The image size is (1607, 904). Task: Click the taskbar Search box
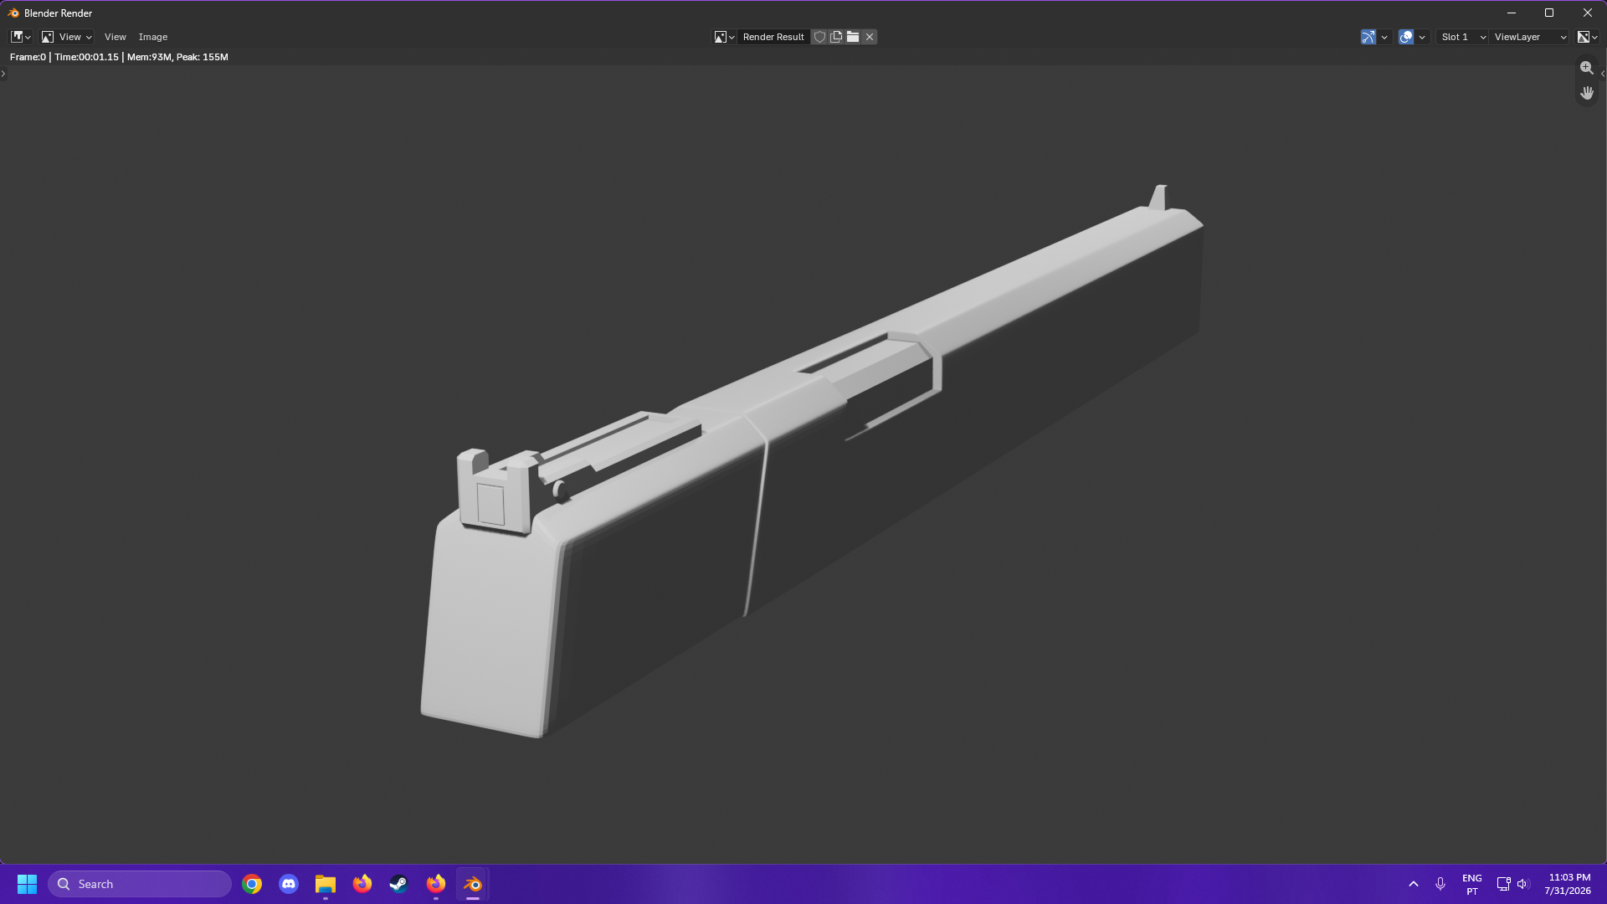(140, 884)
